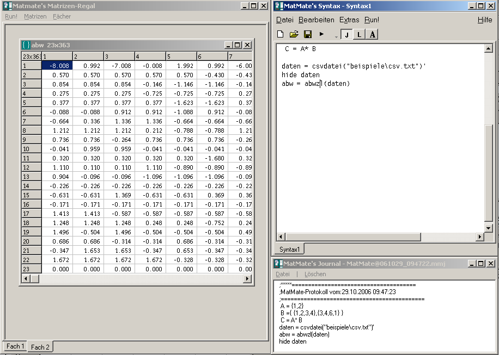Click the new document icon in Syntax toolbar
499x355 pixels.
(x=281, y=34)
